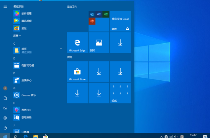This screenshot has height=138, width=210.
Task: Open the 照片 photos tile
Action: pos(99,43)
